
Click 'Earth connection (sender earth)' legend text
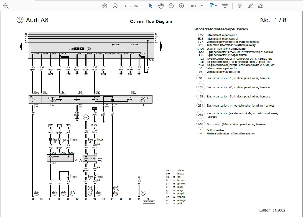(242, 115)
